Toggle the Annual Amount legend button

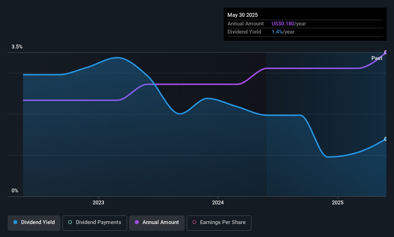(x=157, y=223)
